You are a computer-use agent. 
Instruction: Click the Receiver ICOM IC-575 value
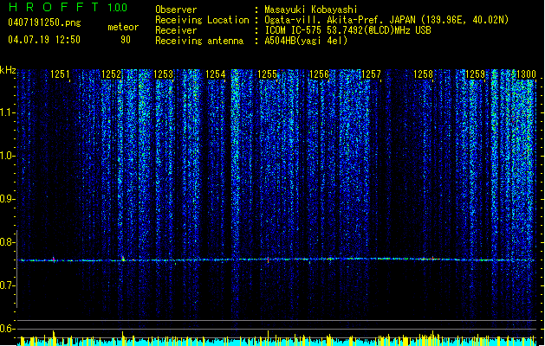pyautogui.click(x=347, y=30)
